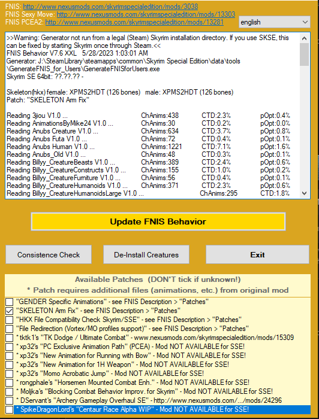Click the 'Available Patches' header text
This screenshot has width=319, height=419.
click(158, 280)
